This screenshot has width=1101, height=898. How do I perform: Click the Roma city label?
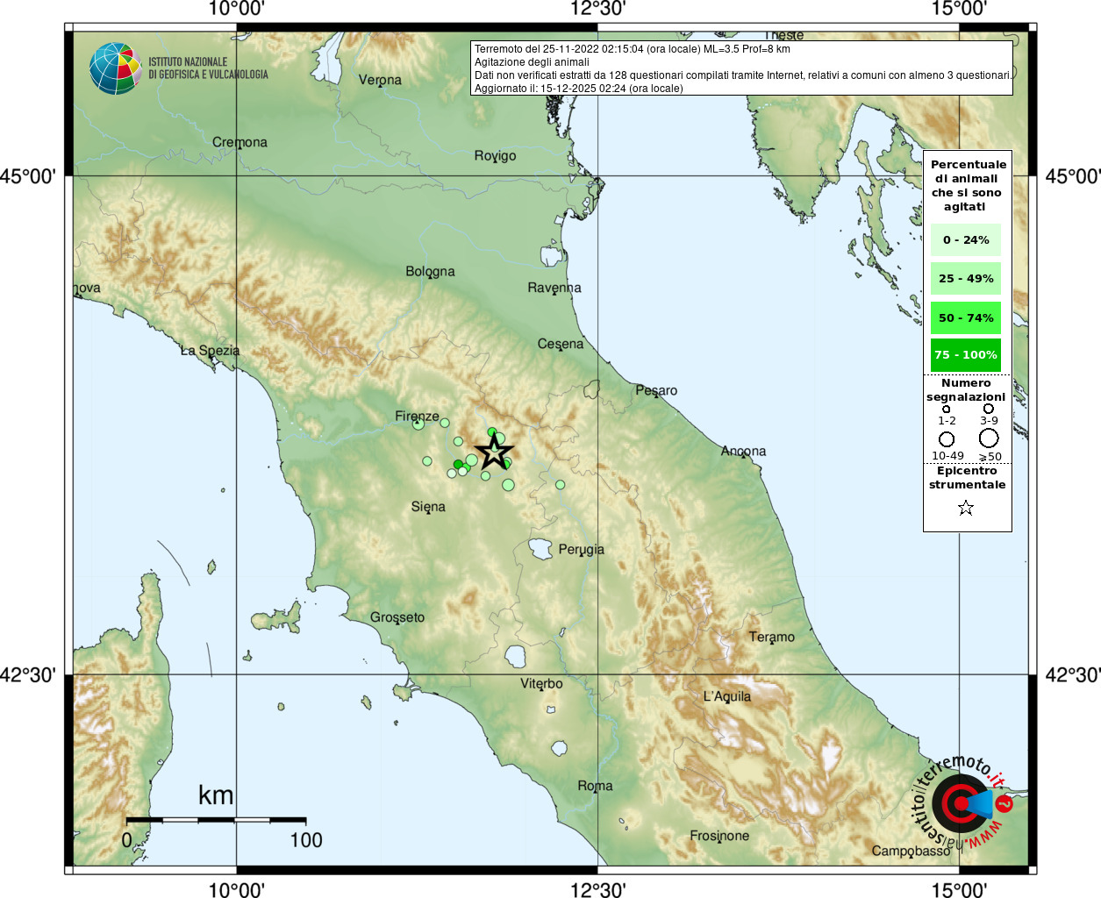click(595, 787)
